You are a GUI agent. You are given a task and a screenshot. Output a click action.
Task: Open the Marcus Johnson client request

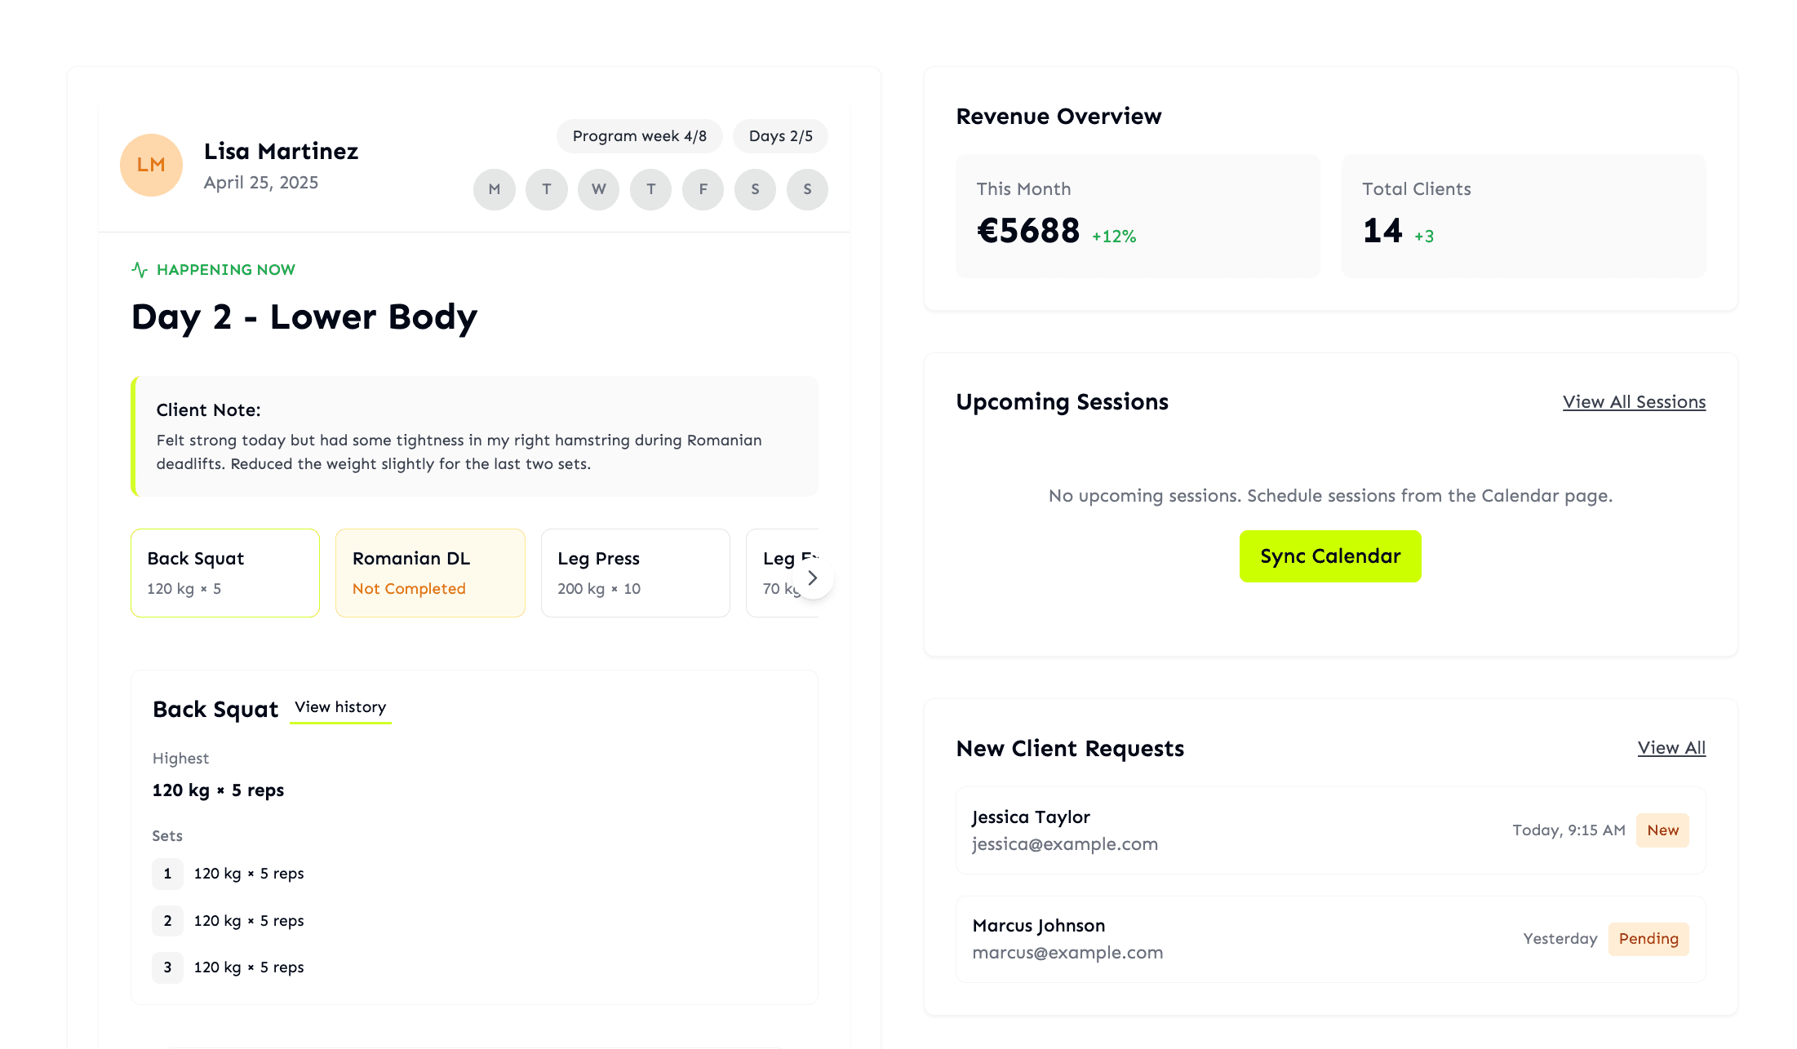tap(1330, 938)
